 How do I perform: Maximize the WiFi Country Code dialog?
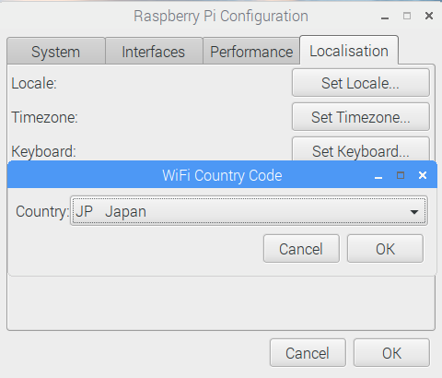401,175
